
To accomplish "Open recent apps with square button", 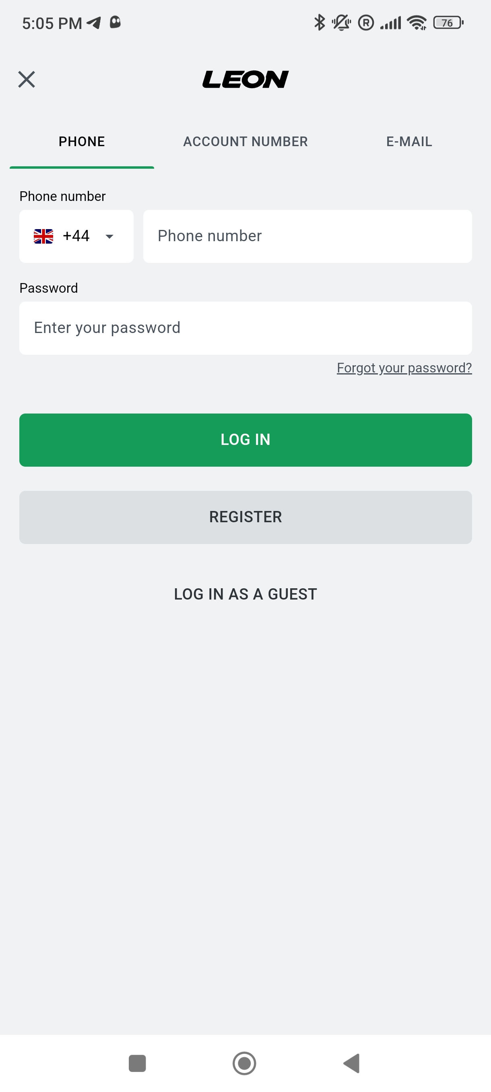I will click(137, 1063).
